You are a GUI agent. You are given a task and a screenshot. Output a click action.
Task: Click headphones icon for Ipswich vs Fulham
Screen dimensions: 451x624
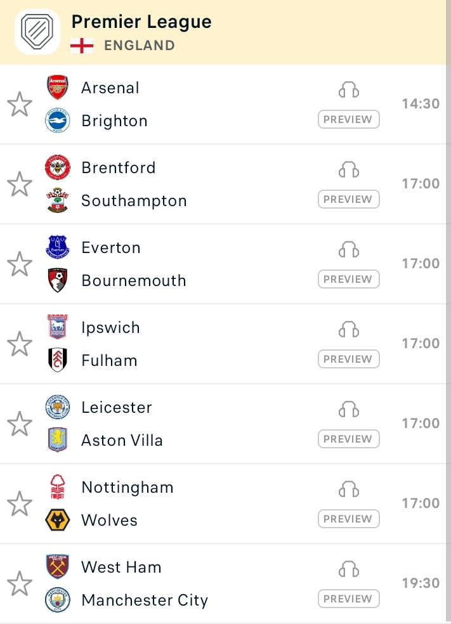tap(349, 330)
